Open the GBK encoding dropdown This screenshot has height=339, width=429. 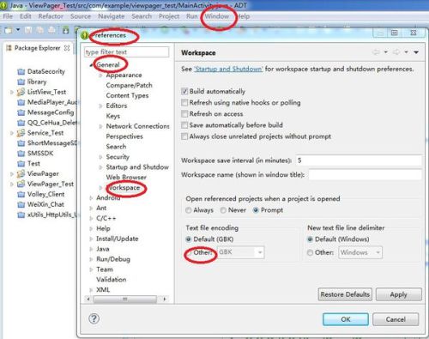tap(260, 252)
